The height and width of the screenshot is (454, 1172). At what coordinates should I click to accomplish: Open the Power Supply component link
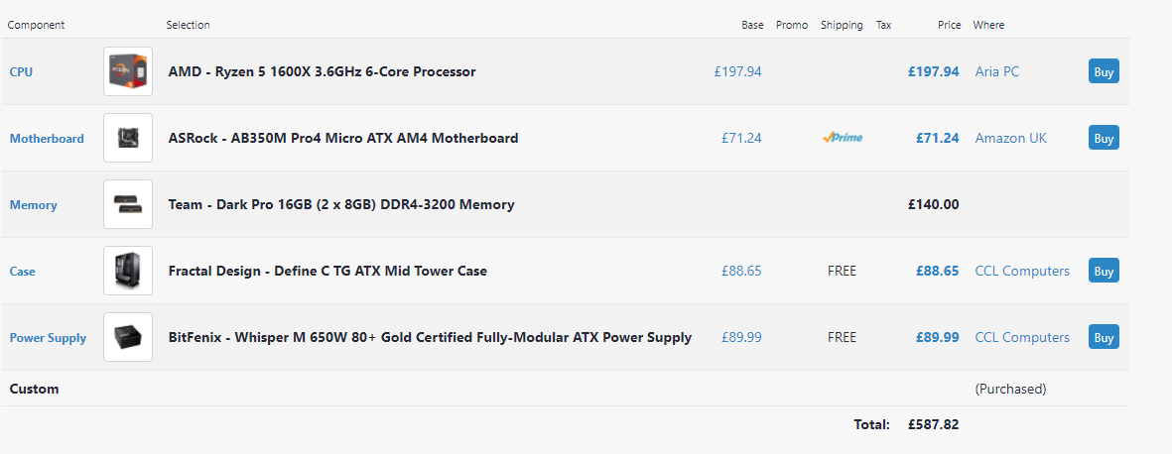(x=48, y=338)
